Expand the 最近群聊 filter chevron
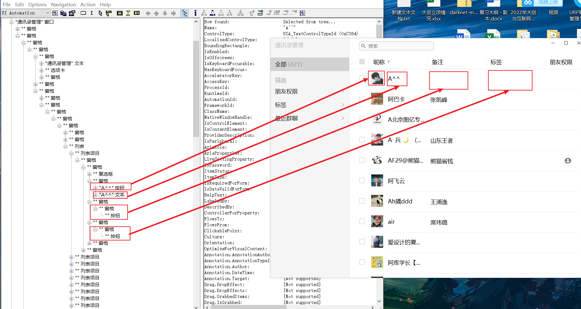The width and height of the screenshot is (581, 309). (x=343, y=118)
